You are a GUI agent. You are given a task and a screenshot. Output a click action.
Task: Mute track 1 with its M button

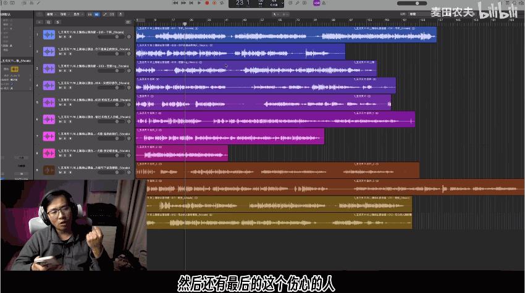click(x=61, y=37)
